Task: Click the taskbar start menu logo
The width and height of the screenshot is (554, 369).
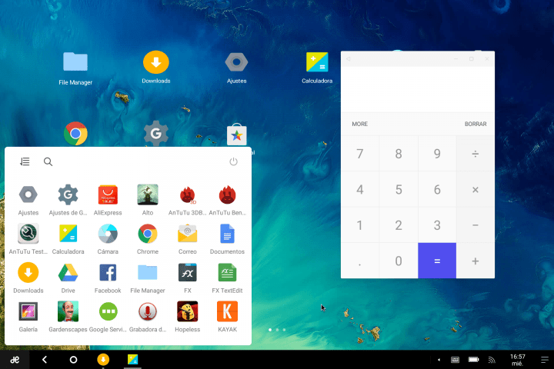Action: [x=15, y=360]
